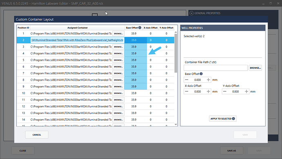This screenshot has height=159, width=282.
Task: Click Base Offset 35.9 cell in row 2
Action: pyautogui.click(x=134, y=40)
